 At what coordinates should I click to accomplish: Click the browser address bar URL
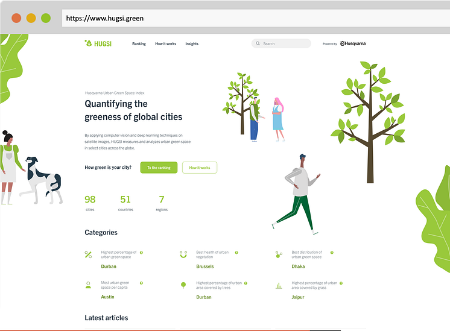pyautogui.click(x=105, y=18)
